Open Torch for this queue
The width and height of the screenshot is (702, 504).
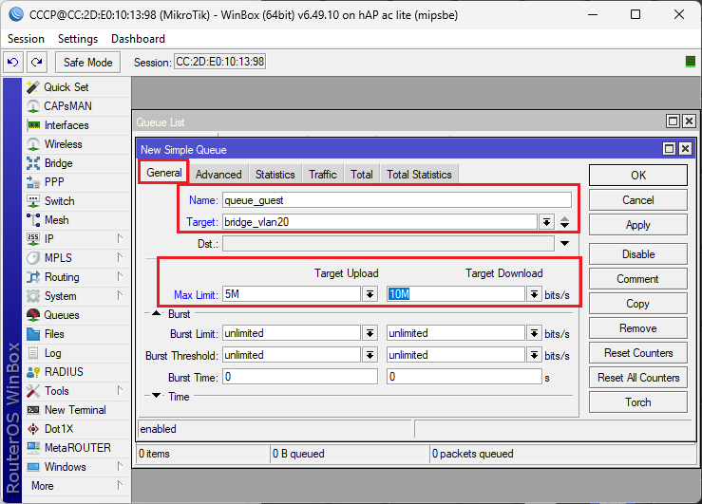pyautogui.click(x=638, y=402)
